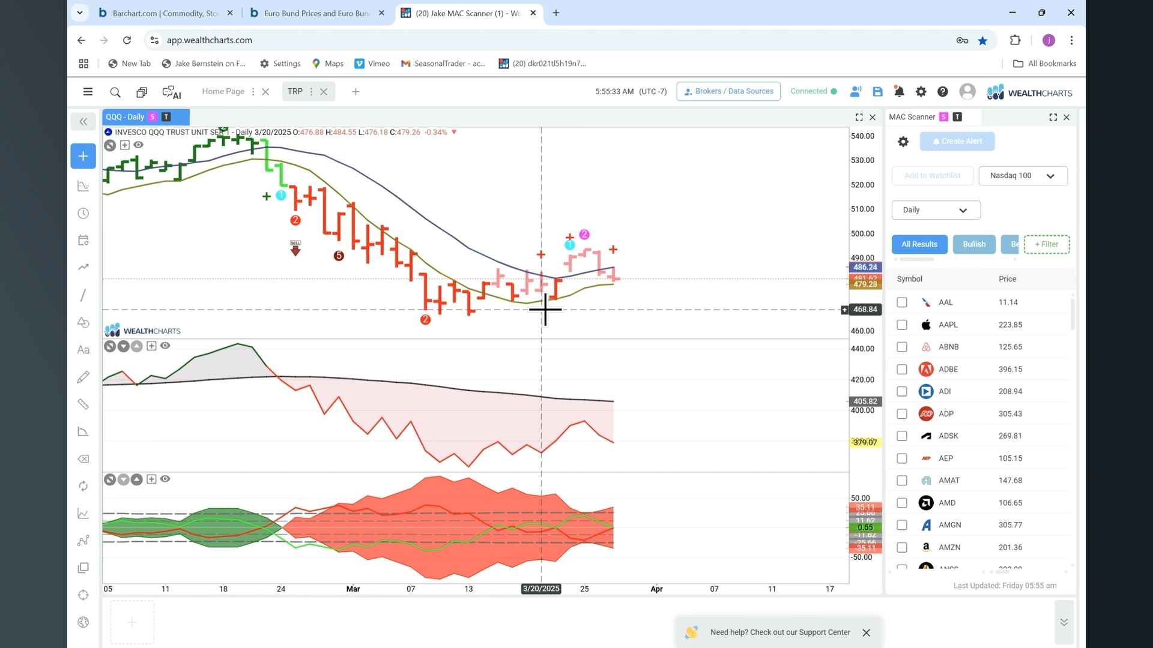Select the text annotation tool
Viewport: 1153px width, 648px height.
pyautogui.click(x=83, y=350)
